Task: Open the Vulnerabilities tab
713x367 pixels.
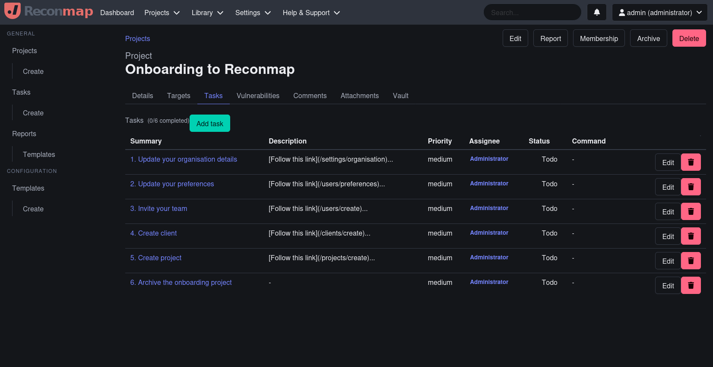Action: (258, 96)
